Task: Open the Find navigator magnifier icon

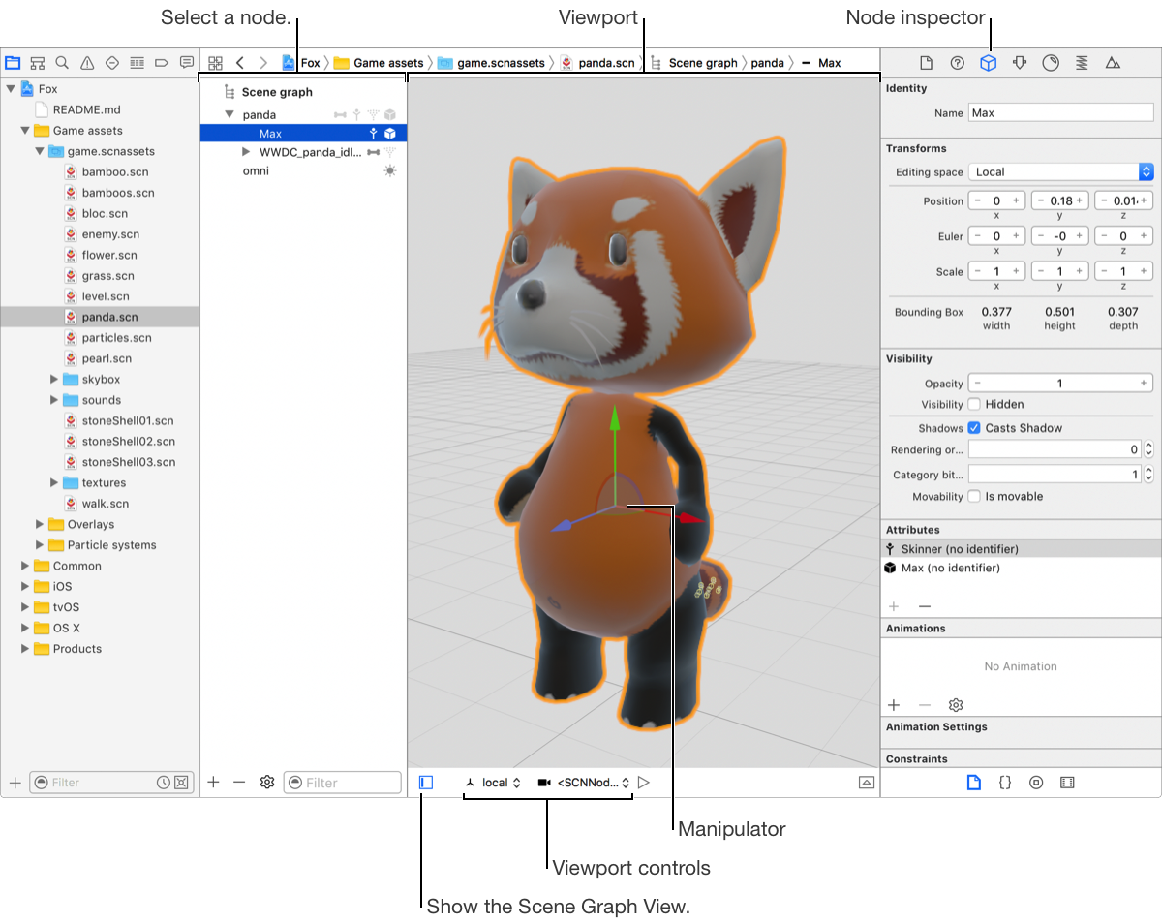Action: (x=62, y=63)
